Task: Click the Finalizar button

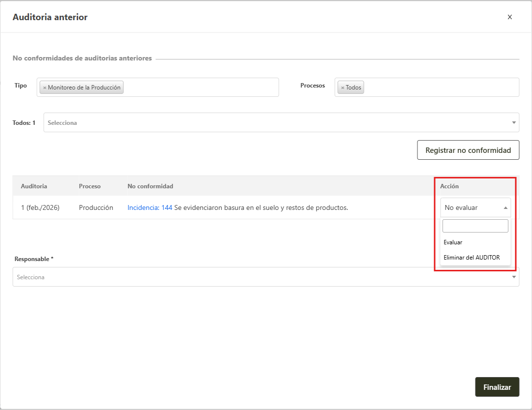Action: (x=497, y=387)
